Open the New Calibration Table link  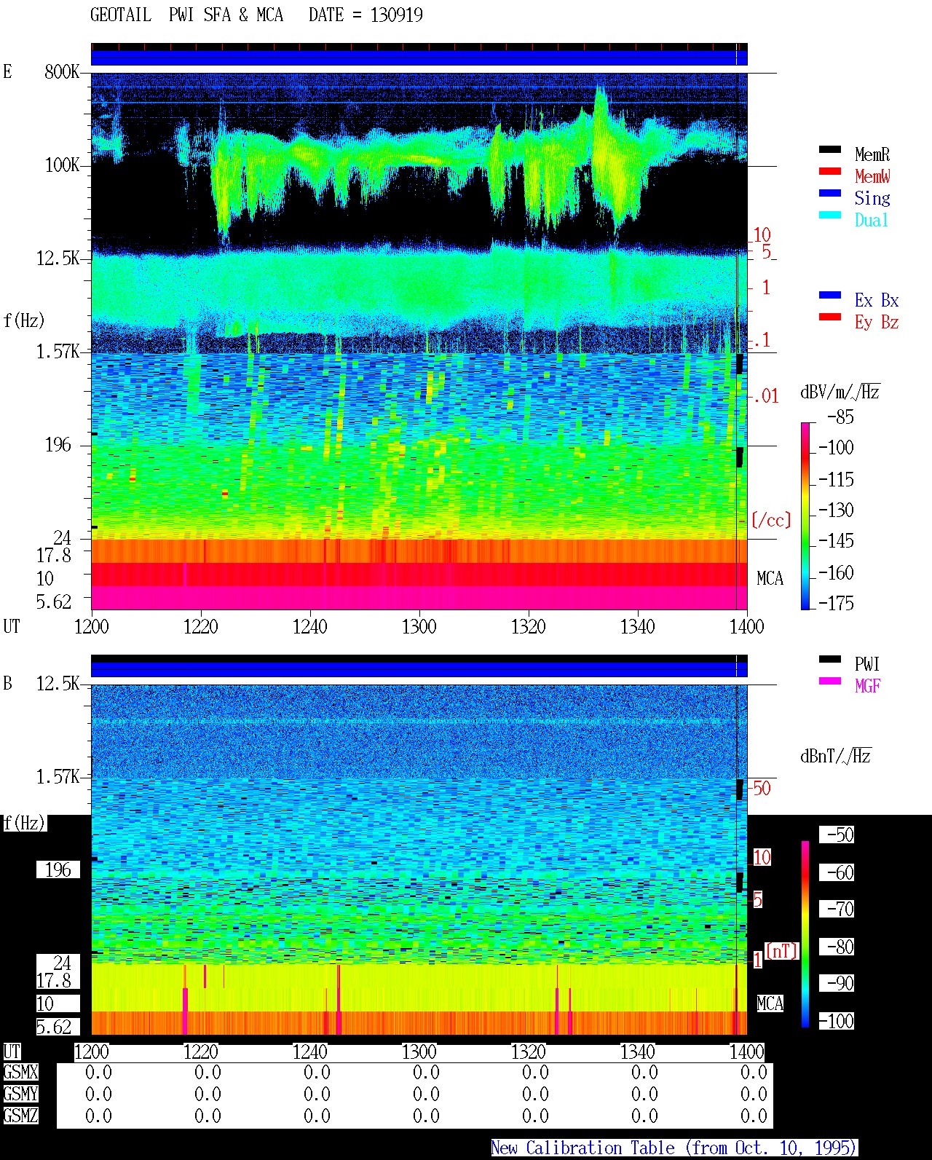click(x=674, y=1148)
